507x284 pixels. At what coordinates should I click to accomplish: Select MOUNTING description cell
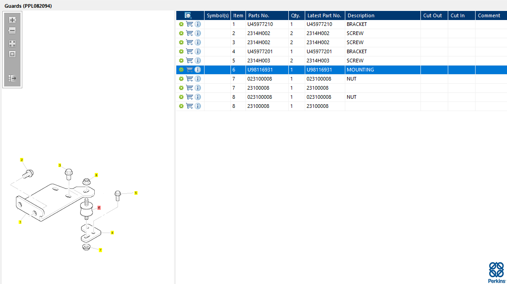(x=383, y=70)
